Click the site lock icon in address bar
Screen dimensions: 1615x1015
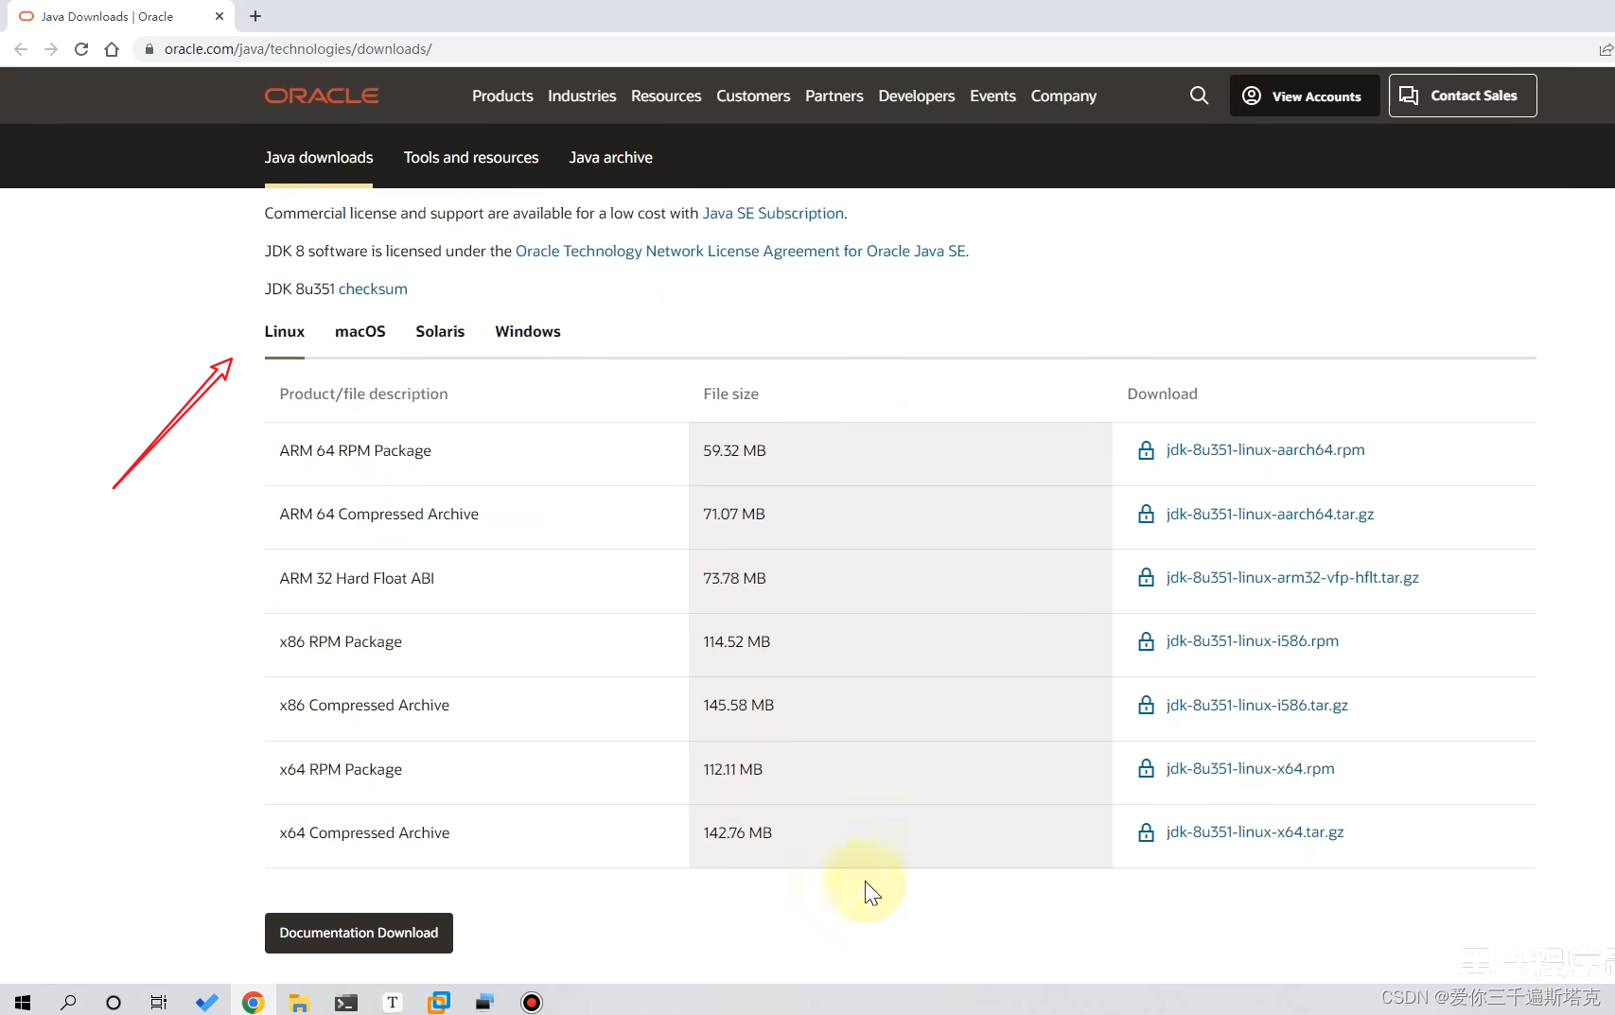click(x=149, y=49)
